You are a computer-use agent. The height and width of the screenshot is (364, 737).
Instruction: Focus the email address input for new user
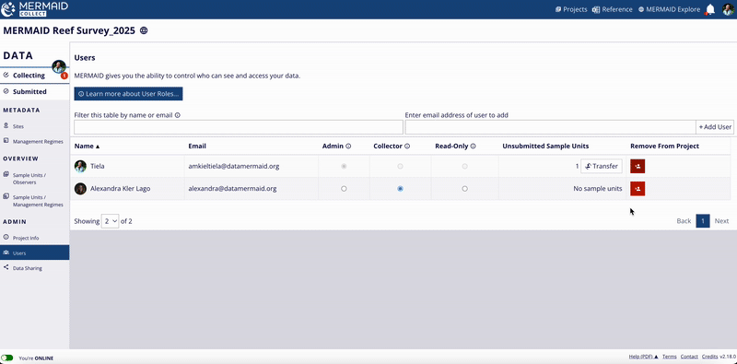pos(550,127)
